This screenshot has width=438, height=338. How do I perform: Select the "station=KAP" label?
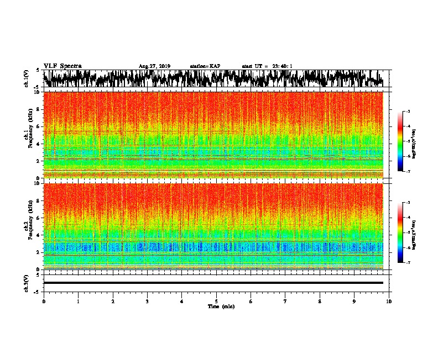click(205, 66)
